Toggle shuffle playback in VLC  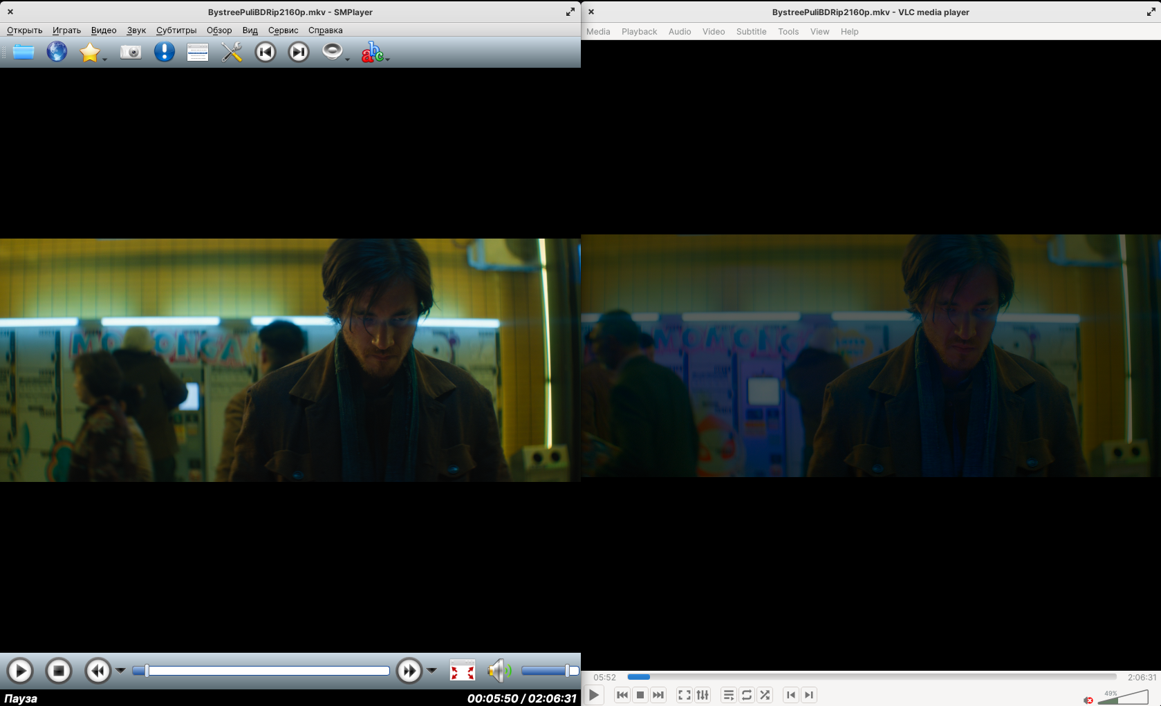coord(765,695)
